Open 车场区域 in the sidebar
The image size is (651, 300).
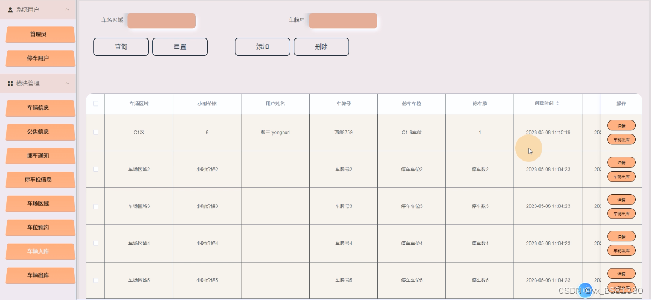point(40,204)
